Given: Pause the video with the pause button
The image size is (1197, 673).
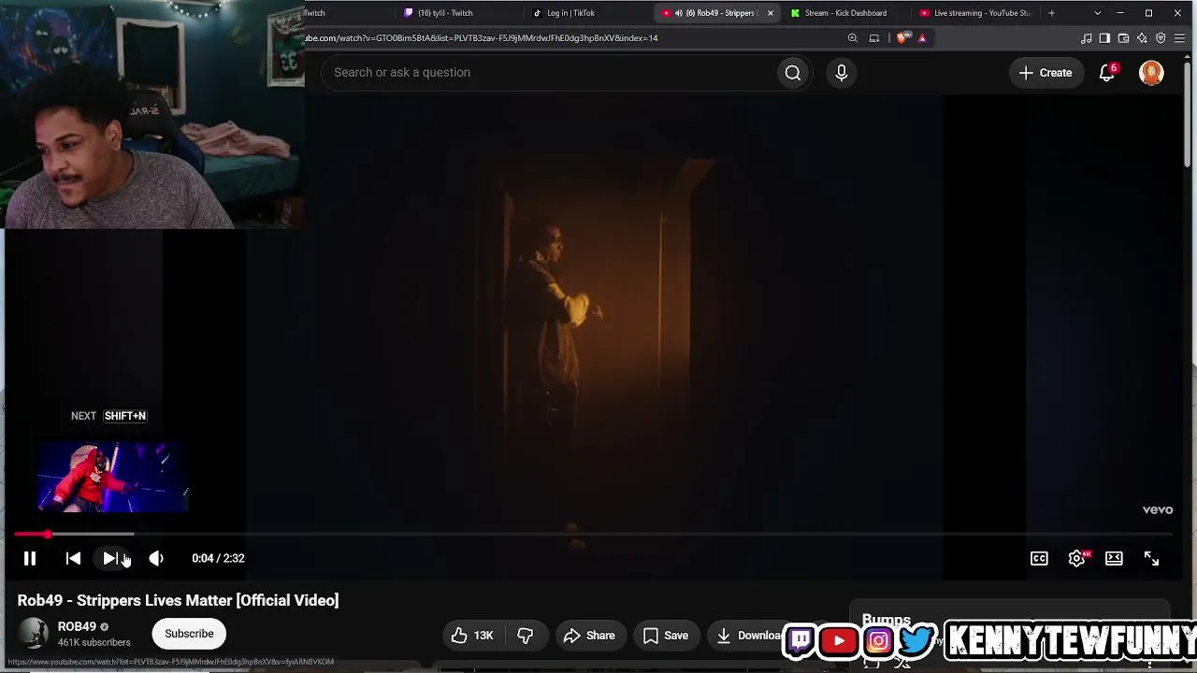Looking at the screenshot, I should [x=30, y=558].
